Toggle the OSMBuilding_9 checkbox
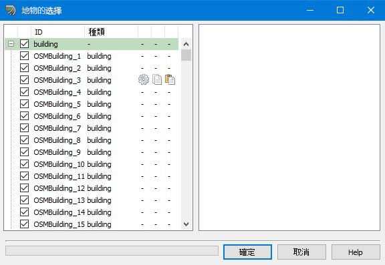 [24, 152]
